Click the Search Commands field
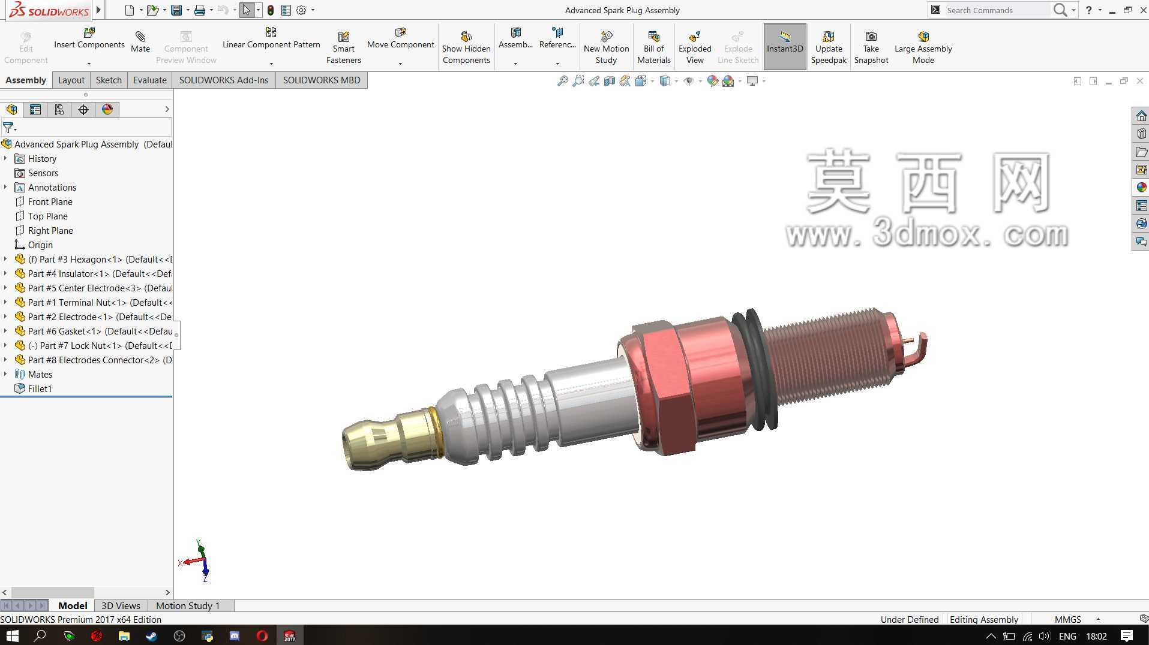This screenshot has height=645, width=1149. click(x=996, y=10)
